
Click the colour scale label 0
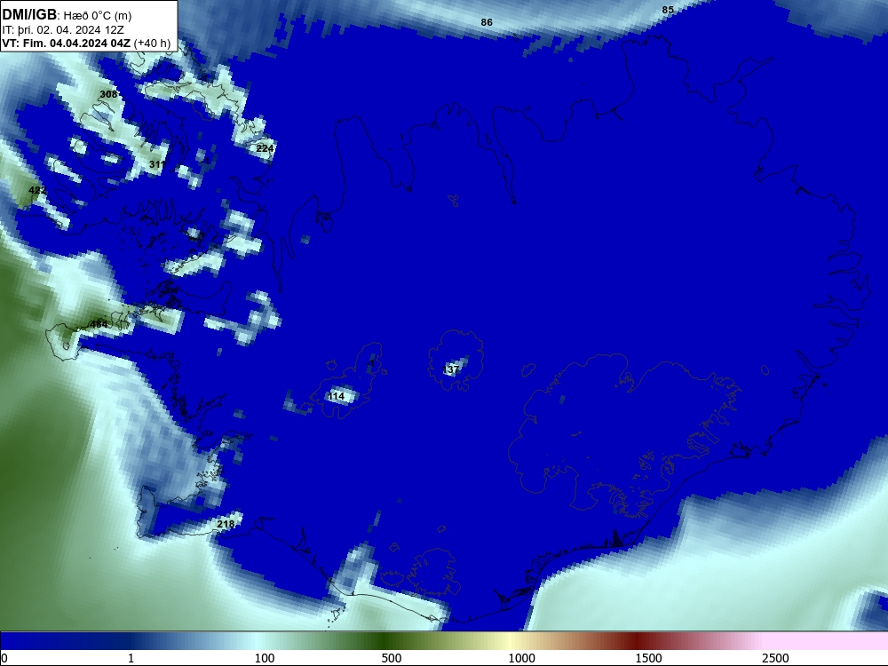coord(4,658)
